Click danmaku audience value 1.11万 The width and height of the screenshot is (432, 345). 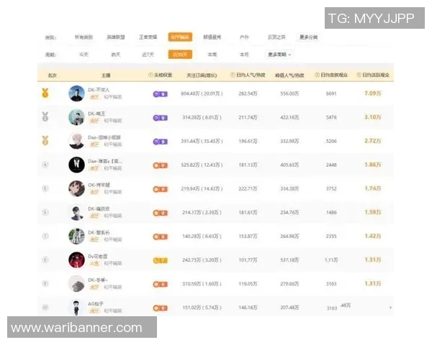(x=331, y=259)
